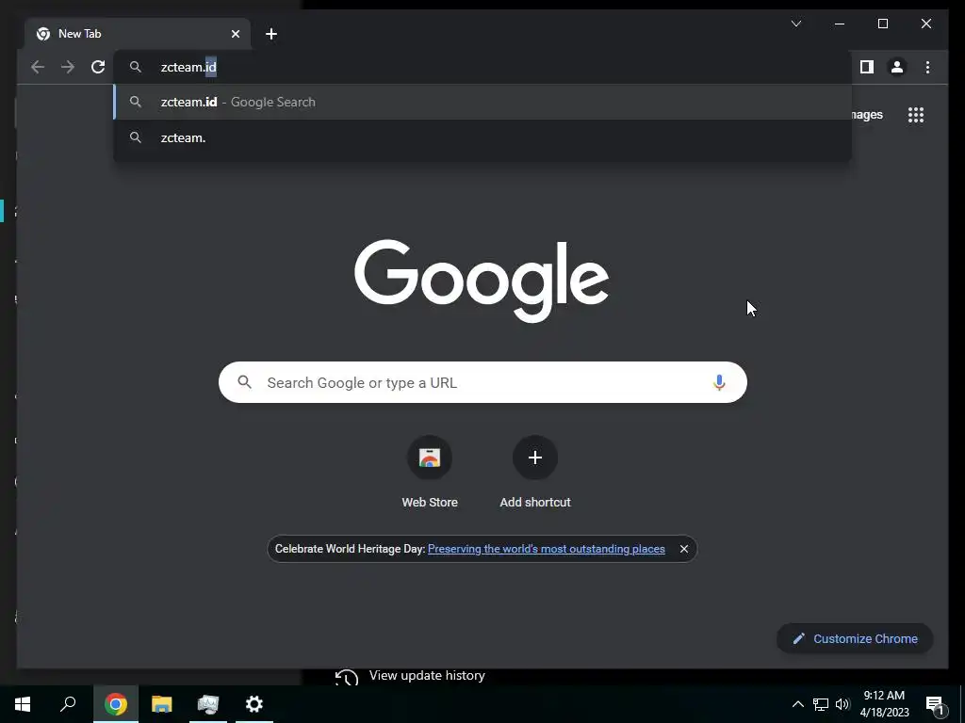The height and width of the screenshot is (723, 965).
Task: Open View update history in the Settings window
Action: click(427, 676)
